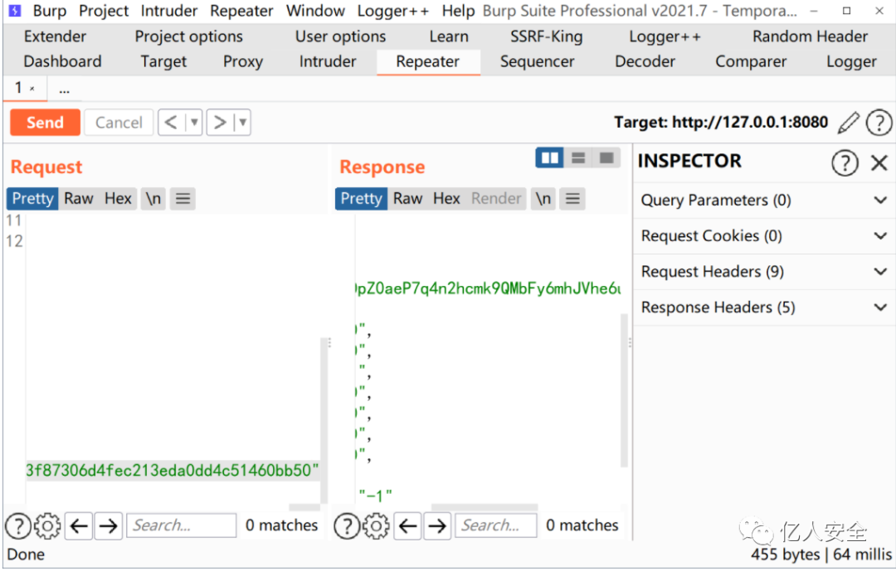This screenshot has height=571, width=896.
Task: Expand Request Cookies (0) section
Action: 765,236
